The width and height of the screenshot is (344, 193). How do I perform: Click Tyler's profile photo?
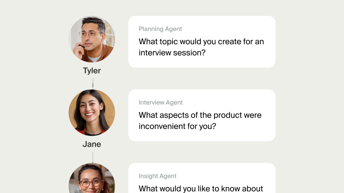pos(92,39)
